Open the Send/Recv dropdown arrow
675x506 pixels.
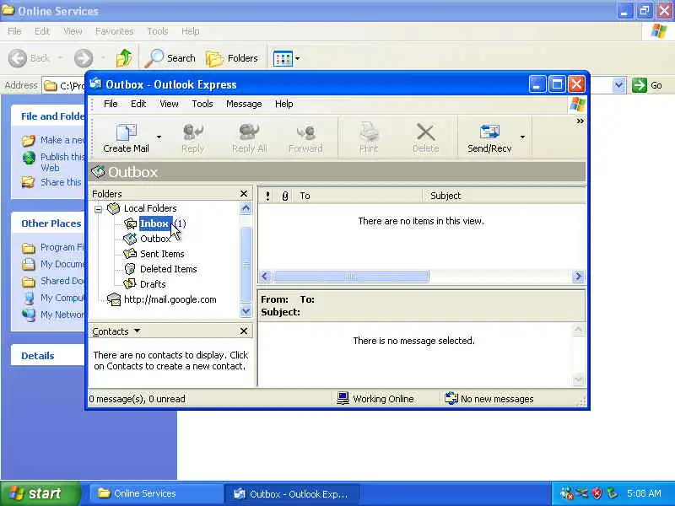[522, 137]
